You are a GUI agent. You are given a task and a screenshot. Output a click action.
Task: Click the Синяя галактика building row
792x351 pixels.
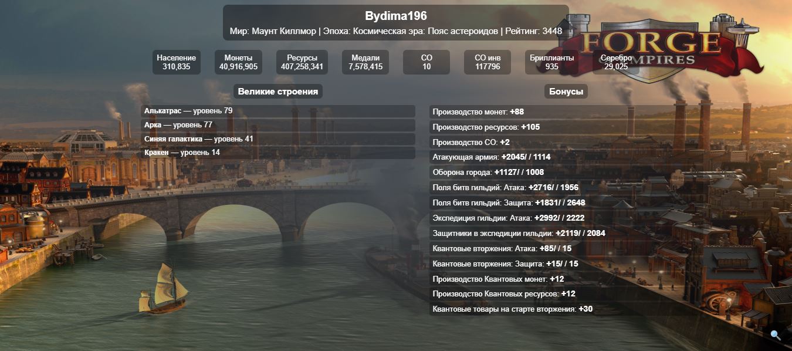tap(279, 139)
